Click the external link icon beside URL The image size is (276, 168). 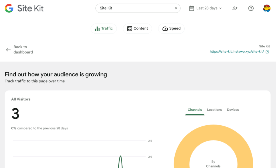(x=267, y=52)
